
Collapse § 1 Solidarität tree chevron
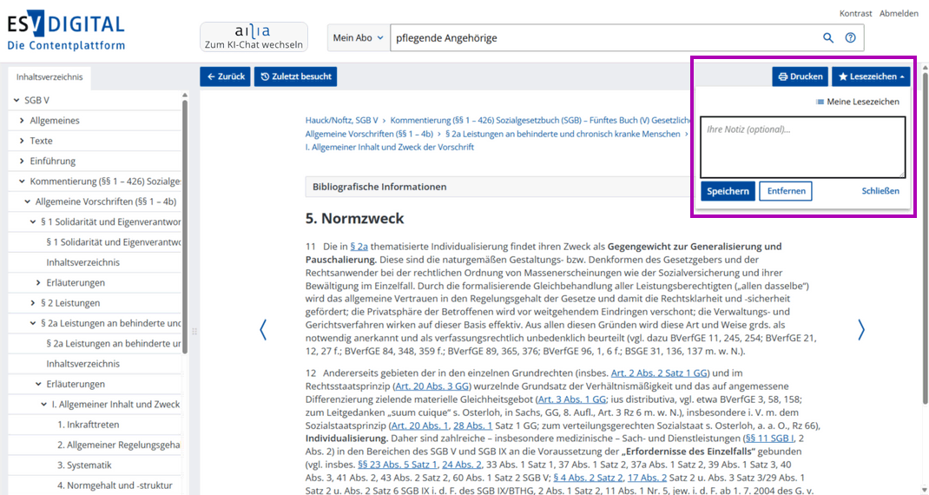click(x=33, y=221)
